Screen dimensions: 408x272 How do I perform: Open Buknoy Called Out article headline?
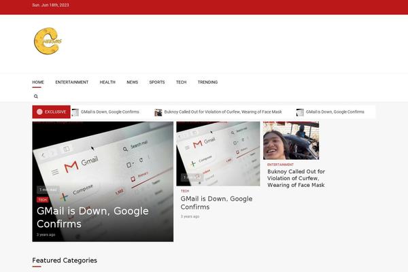(x=296, y=178)
